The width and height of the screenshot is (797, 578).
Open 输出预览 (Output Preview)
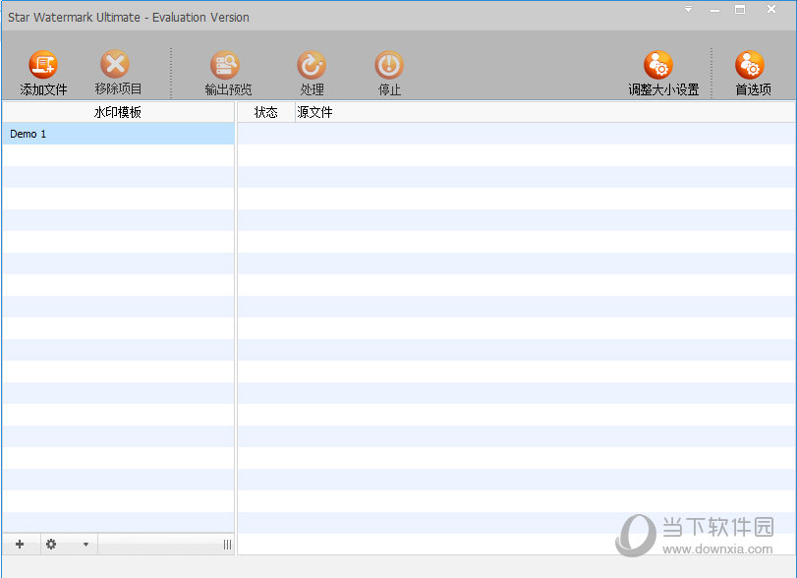pyautogui.click(x=228, y=73)
